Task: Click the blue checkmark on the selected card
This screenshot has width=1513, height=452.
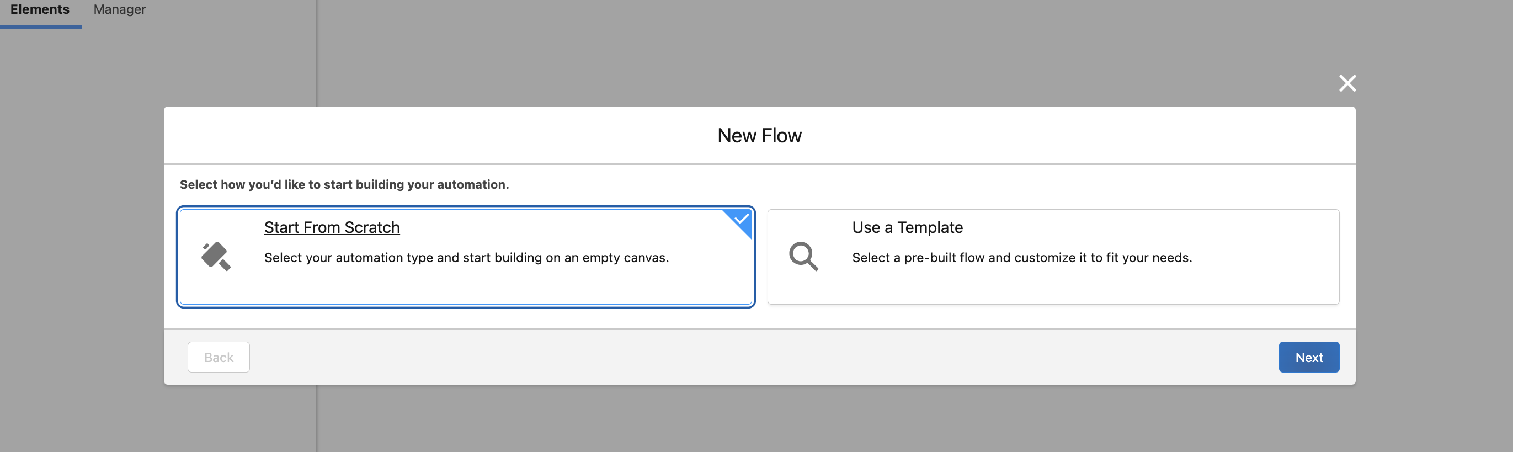Action: coord(741,220)
